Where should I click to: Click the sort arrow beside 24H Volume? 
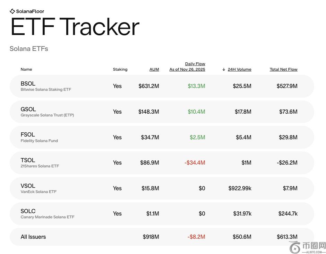pos(224,70)
